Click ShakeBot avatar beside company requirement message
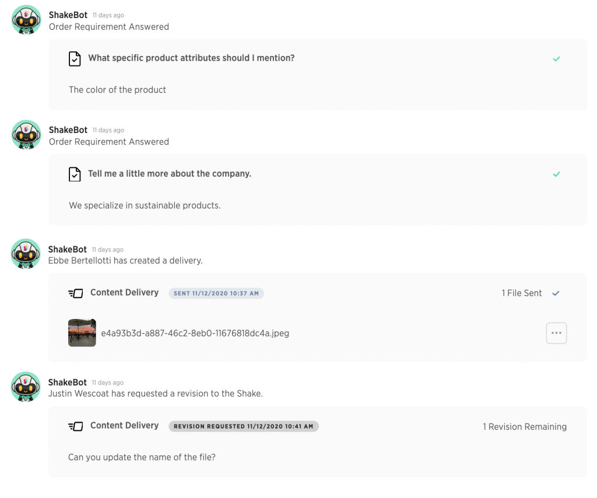Image resolution: width=597 pixels, height=498 pixels. (26, 135)
